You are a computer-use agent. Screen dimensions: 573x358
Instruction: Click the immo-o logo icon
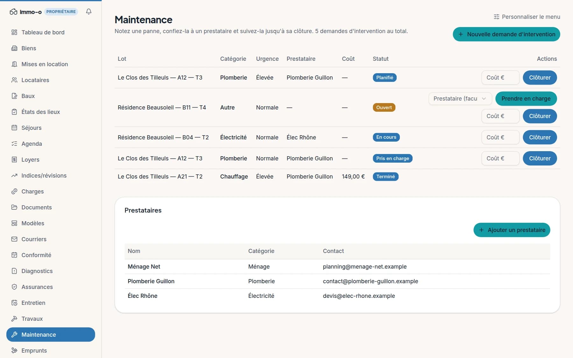(x=13, y=12)
